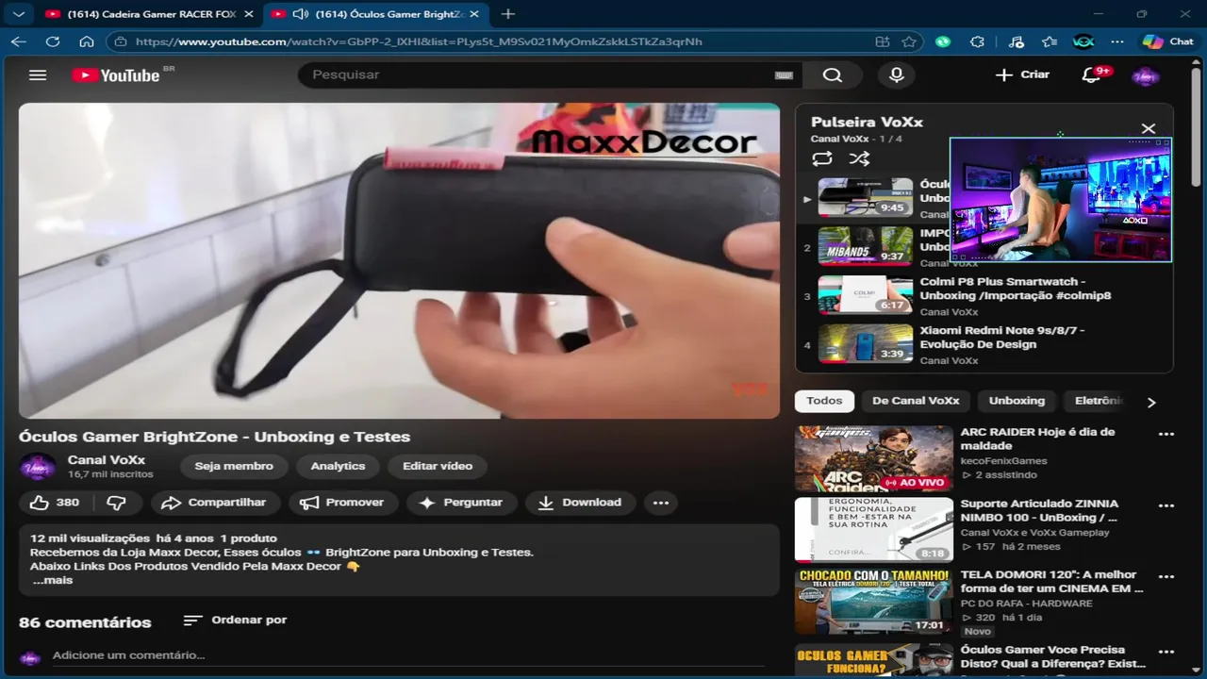
Task: Click the Criar button
Action: 1022,75
